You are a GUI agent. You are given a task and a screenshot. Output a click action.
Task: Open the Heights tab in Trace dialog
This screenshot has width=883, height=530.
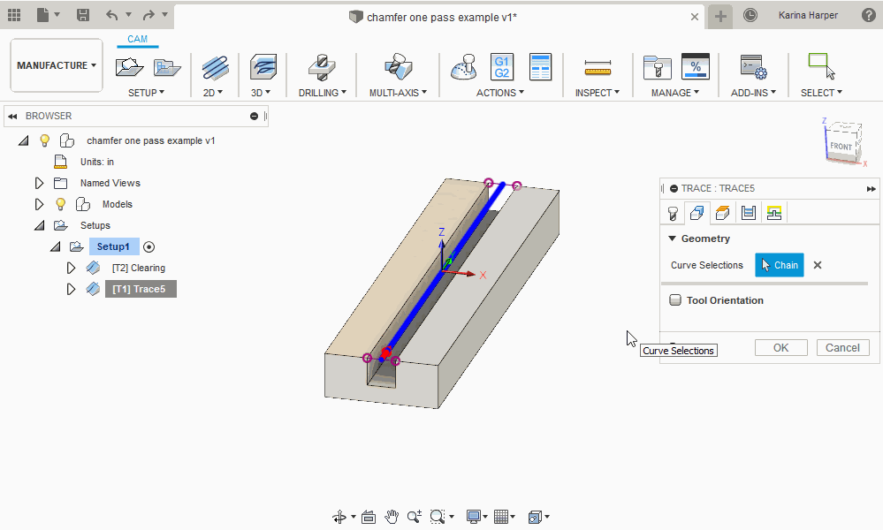pyautogui.click(x=722, y=213)
